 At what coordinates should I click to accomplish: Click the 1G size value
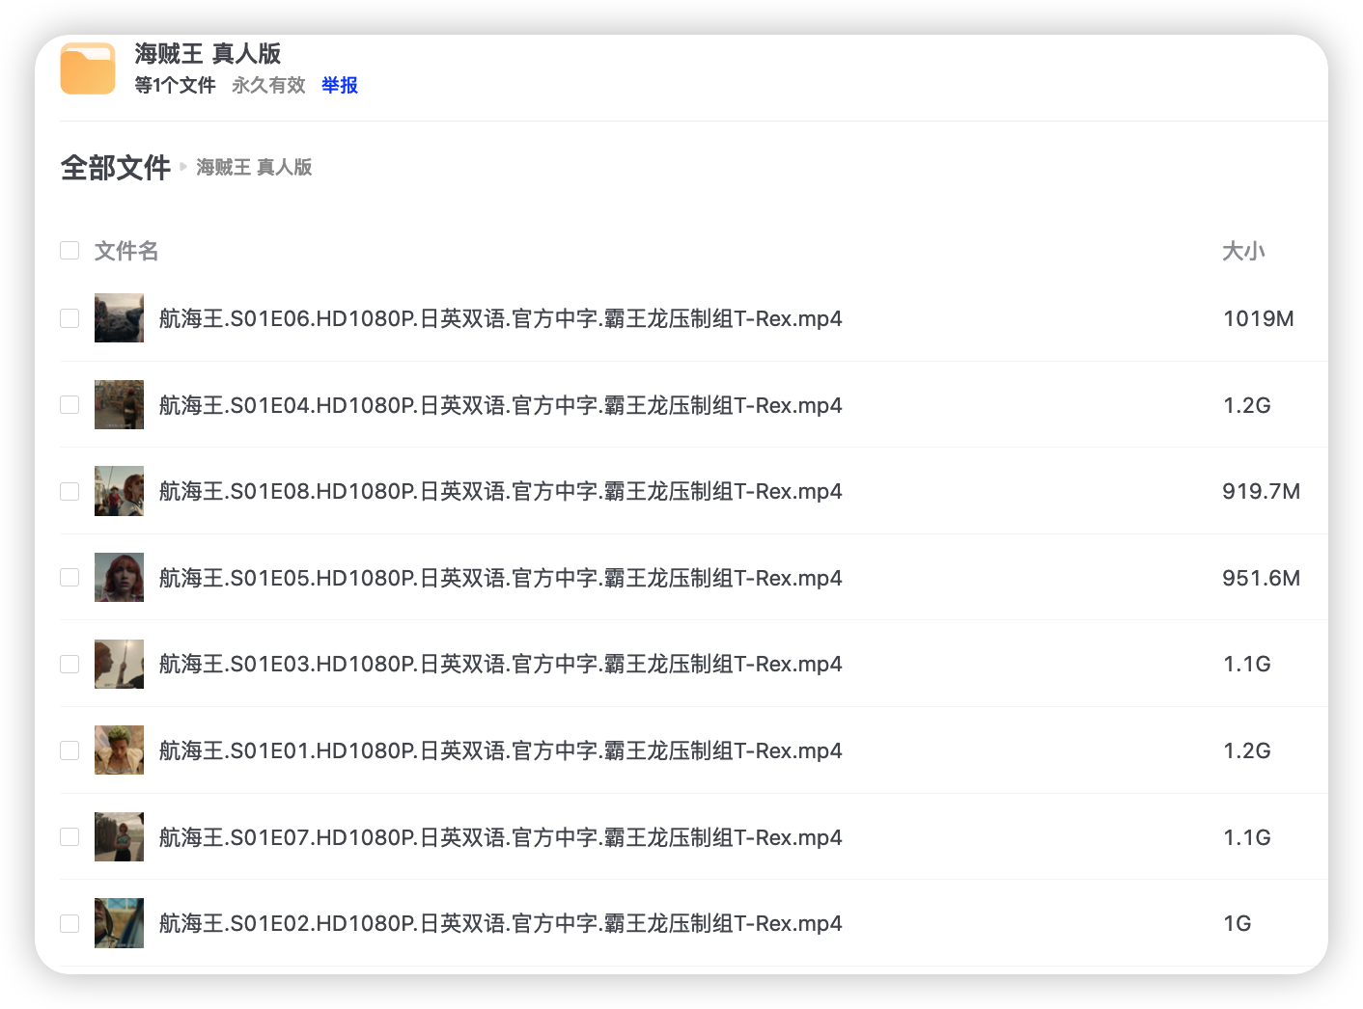click(x=1238, y=923)
